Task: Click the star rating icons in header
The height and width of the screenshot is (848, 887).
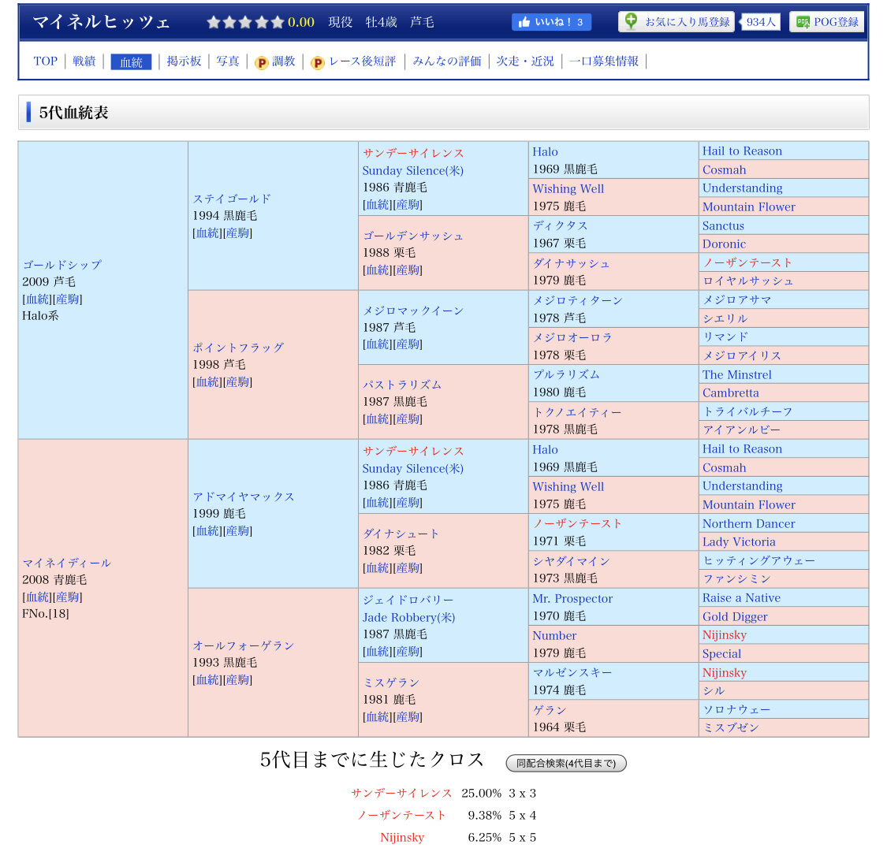Action: [x=244, y=22]
